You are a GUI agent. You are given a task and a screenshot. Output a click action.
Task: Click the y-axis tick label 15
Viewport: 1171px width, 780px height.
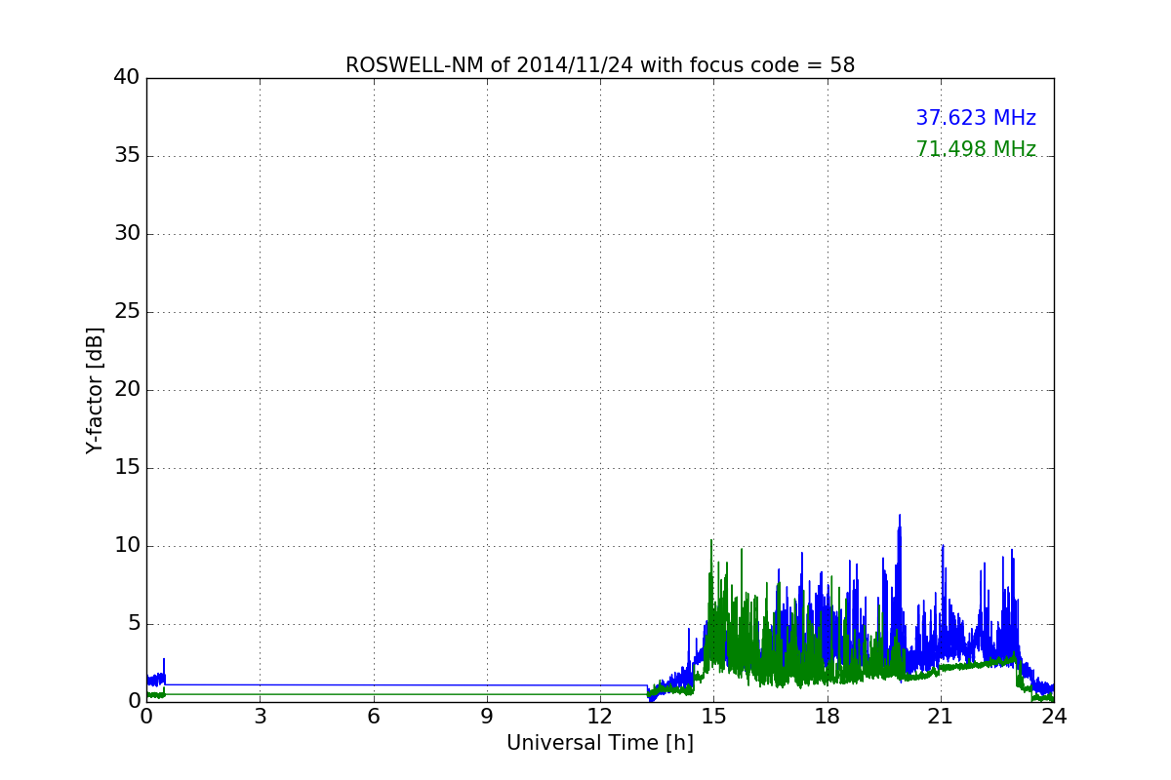[127, 468]
